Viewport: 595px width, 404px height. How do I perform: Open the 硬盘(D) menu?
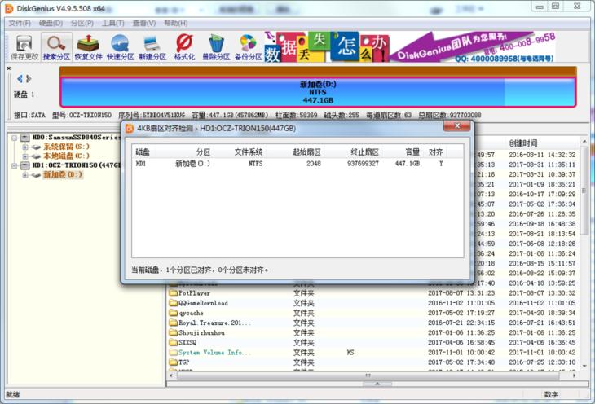point(51,23)
